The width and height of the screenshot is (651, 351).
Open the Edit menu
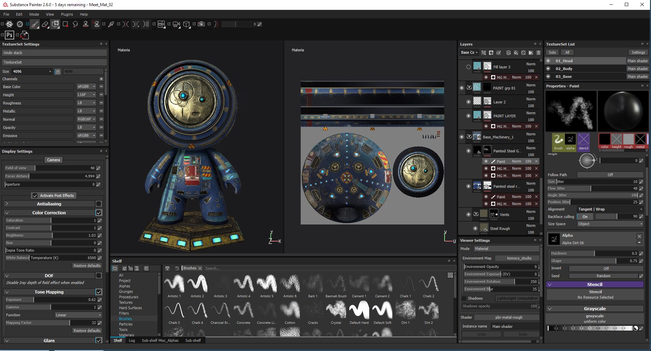coord(19,14)
